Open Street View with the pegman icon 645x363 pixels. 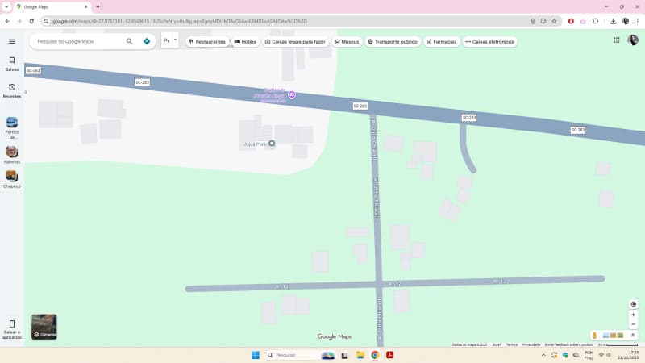pos(594,336)
